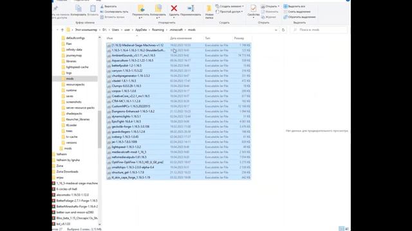This screenshot has height=231, width=412.
Task: Click the jar icon of smallships file
Action: 109,167
